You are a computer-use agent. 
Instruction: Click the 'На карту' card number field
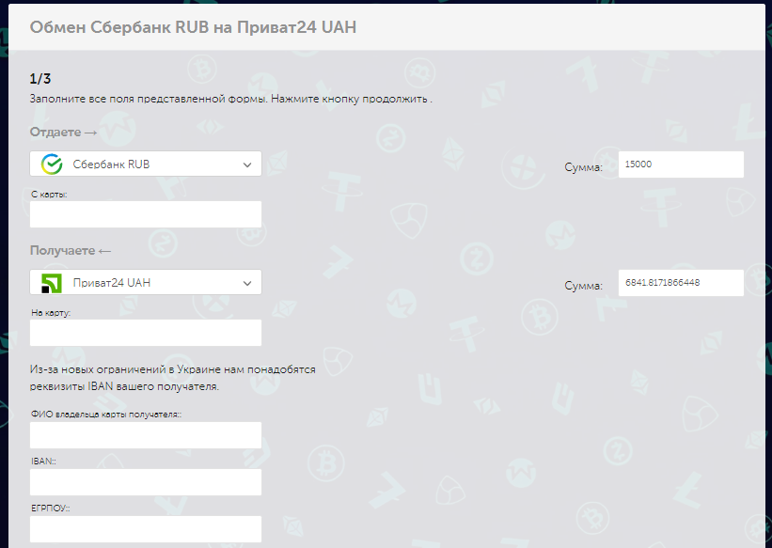[x=146, y=333]
